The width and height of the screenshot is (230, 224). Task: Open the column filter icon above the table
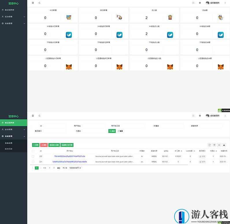[x=214, y=145]
